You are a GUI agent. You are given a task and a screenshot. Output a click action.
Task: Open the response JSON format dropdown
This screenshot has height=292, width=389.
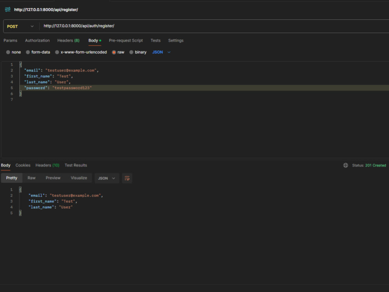click(x=107, y=178)
